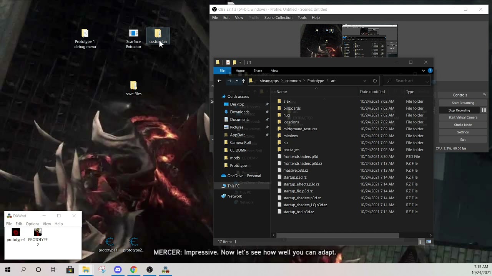
Task: Open the Windows Start menu
Action: point(8,270)
